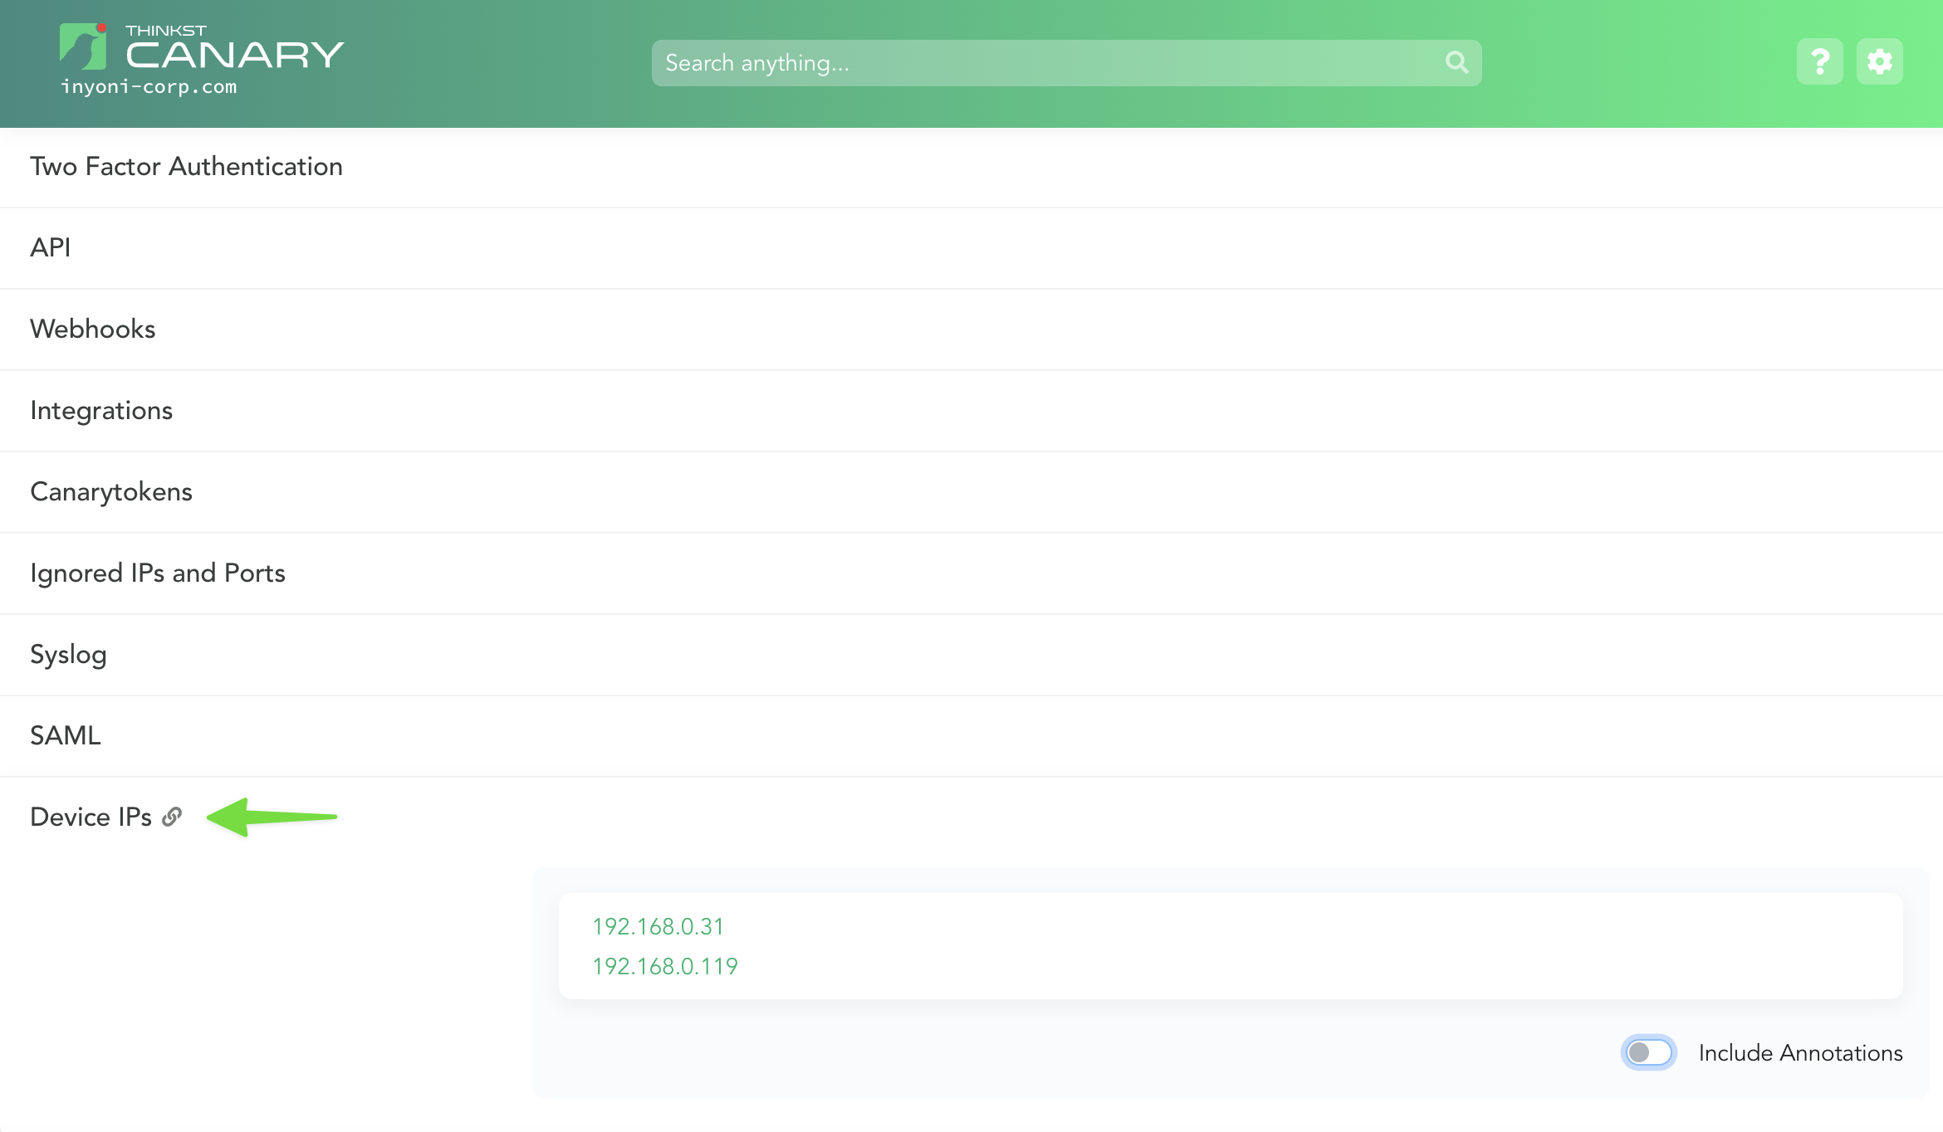Copy the Device IPs anchor link icon

click(172, 817)
